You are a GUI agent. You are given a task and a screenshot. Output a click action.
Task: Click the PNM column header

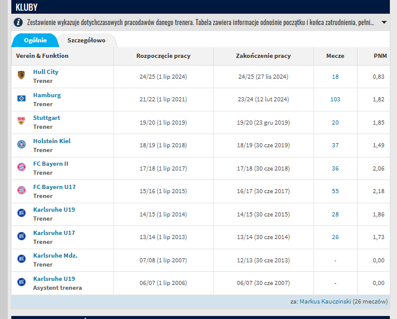click(x=380, y=56)
